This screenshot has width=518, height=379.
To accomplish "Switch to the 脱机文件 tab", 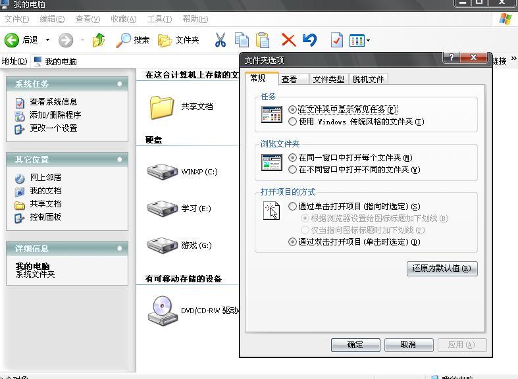I will 368,79.
